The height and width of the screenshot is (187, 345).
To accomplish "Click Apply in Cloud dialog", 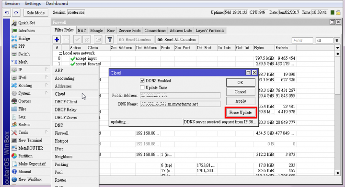I will tap(241, 101).
